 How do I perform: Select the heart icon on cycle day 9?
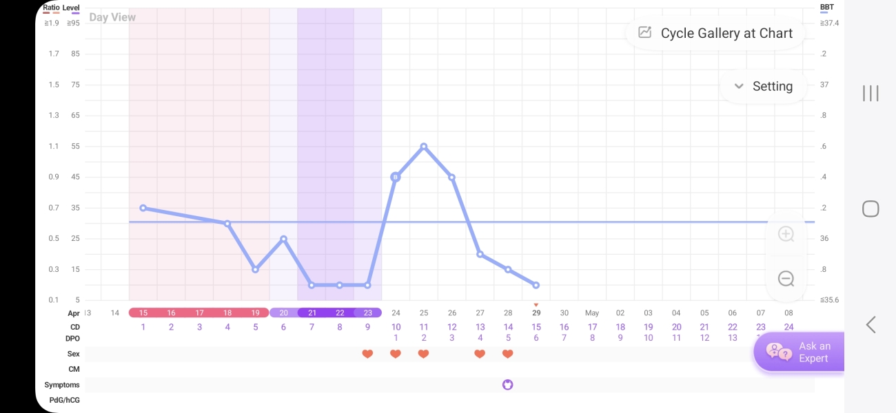click(367, 354)
